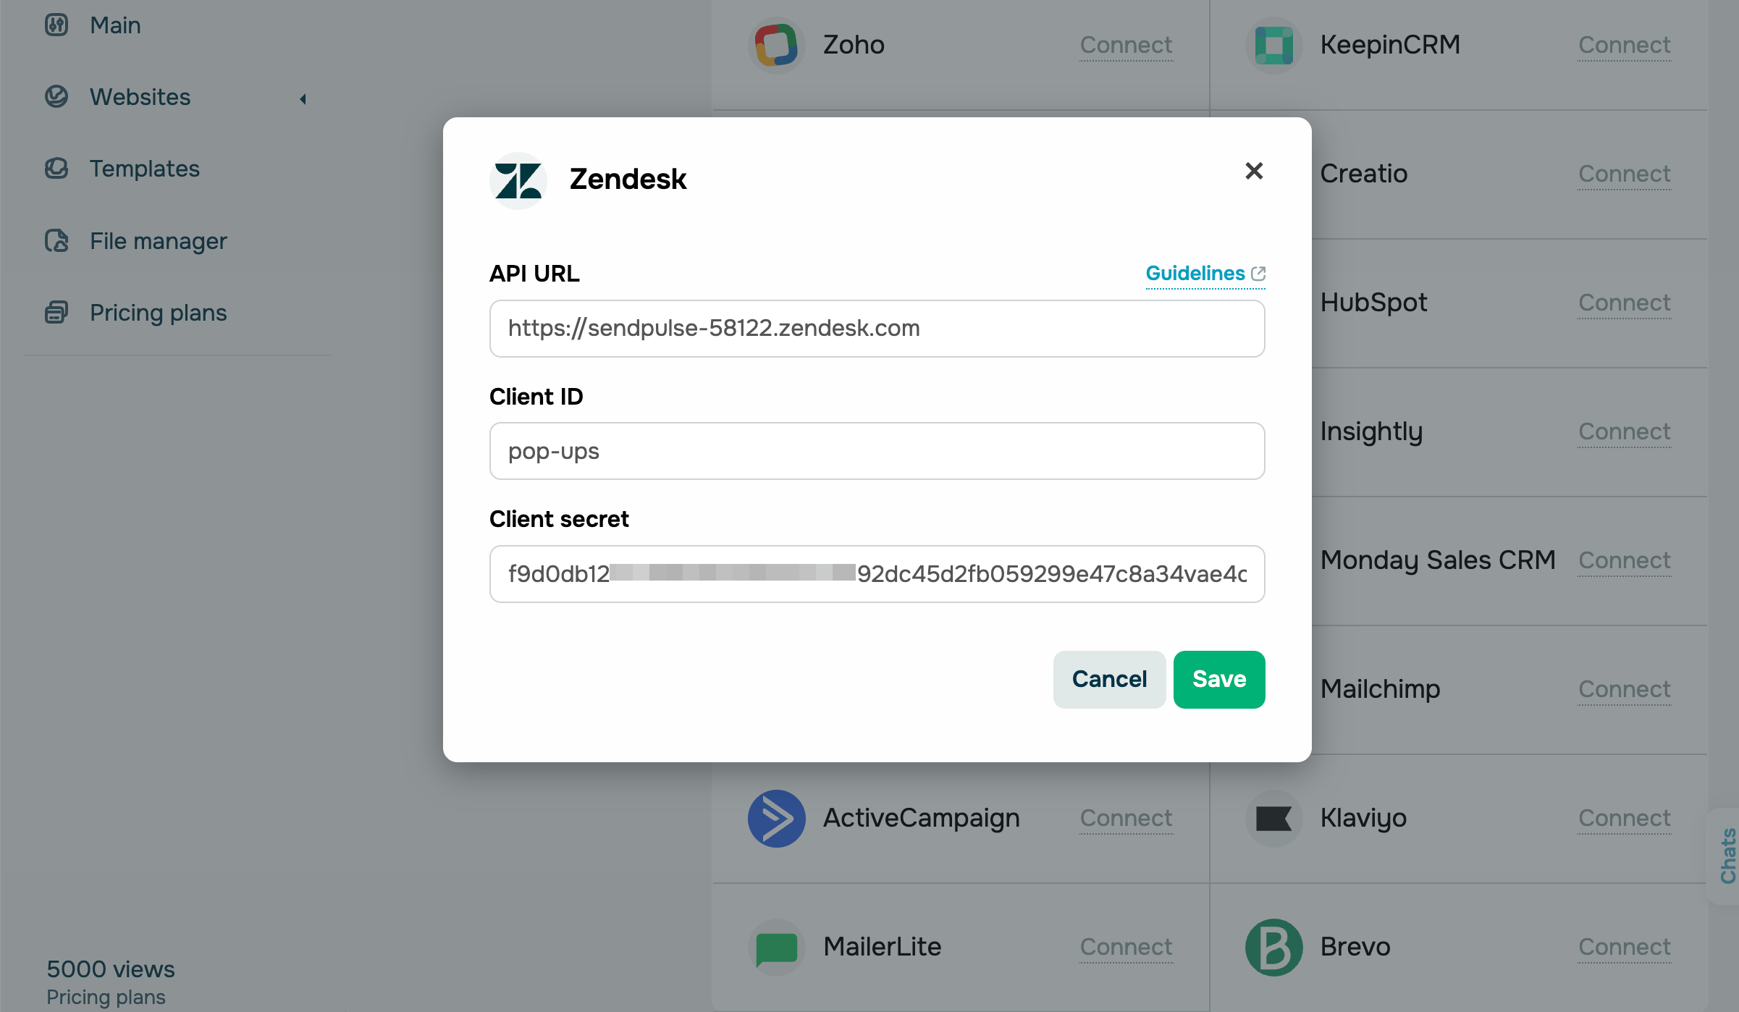Click the Pricing plans sidebar icon

[x=56, y=313]
